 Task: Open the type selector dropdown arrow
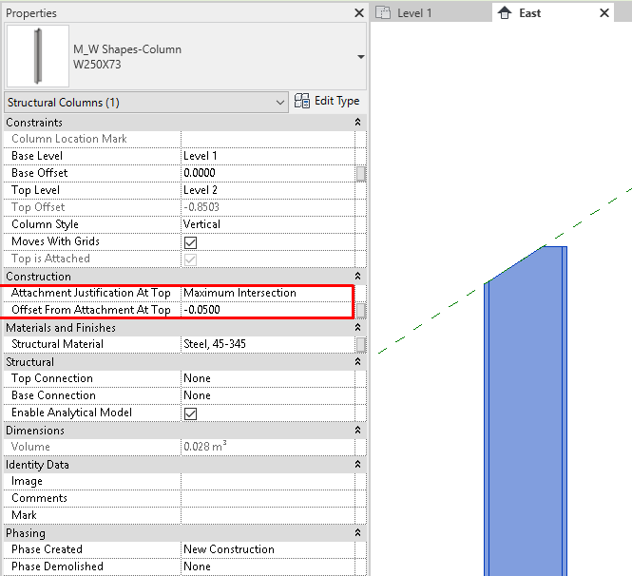pos(361,57)
